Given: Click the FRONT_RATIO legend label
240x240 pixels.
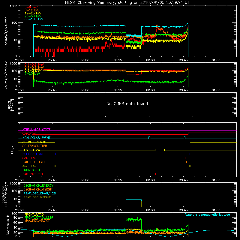Looking at the screenshot, I should [34, 214].
